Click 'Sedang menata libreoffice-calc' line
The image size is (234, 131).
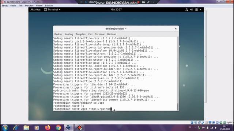point(95,38)
